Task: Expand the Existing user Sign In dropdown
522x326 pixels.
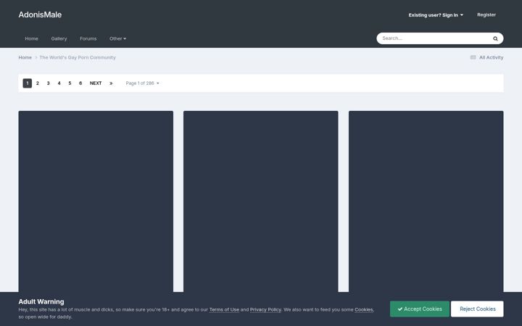Action: click(x=436, y=15)
